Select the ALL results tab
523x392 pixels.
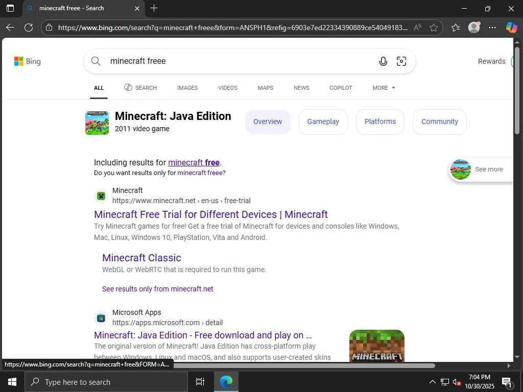99,88
